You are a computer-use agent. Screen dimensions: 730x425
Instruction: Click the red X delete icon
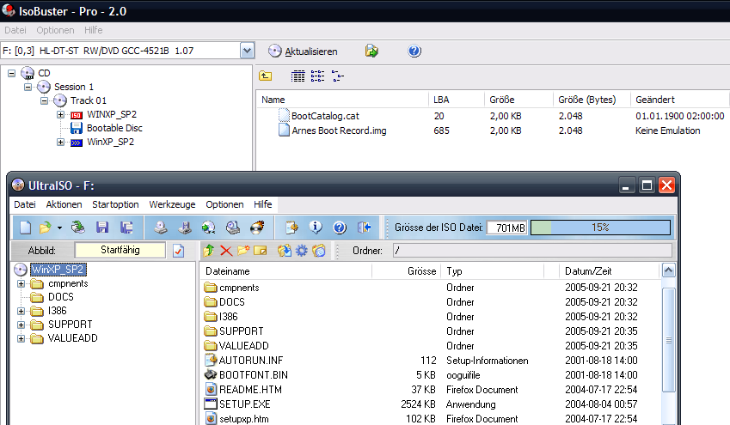click(x=226, y=251)
